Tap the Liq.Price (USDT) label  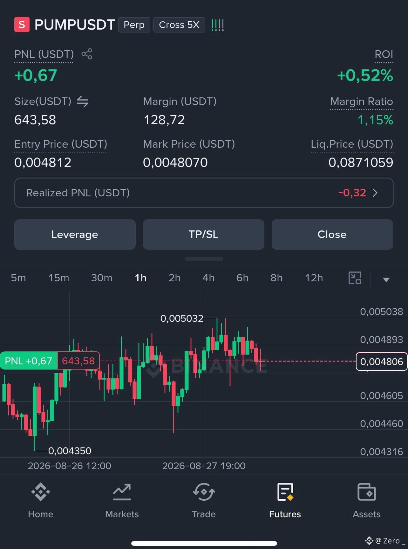tap(352, 144)
